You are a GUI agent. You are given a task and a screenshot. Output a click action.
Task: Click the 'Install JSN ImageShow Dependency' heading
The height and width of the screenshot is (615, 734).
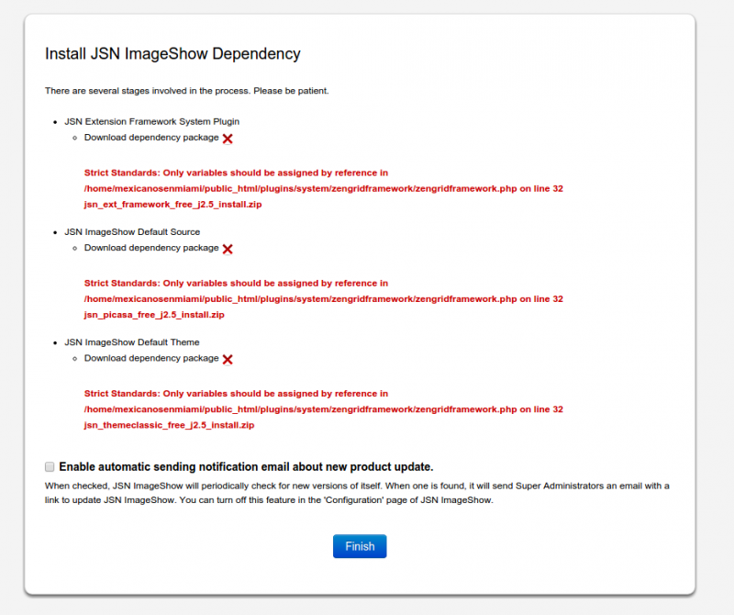coord(172,54)
